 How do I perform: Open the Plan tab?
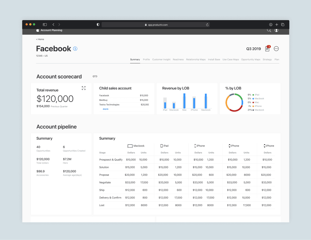[277, 60]
